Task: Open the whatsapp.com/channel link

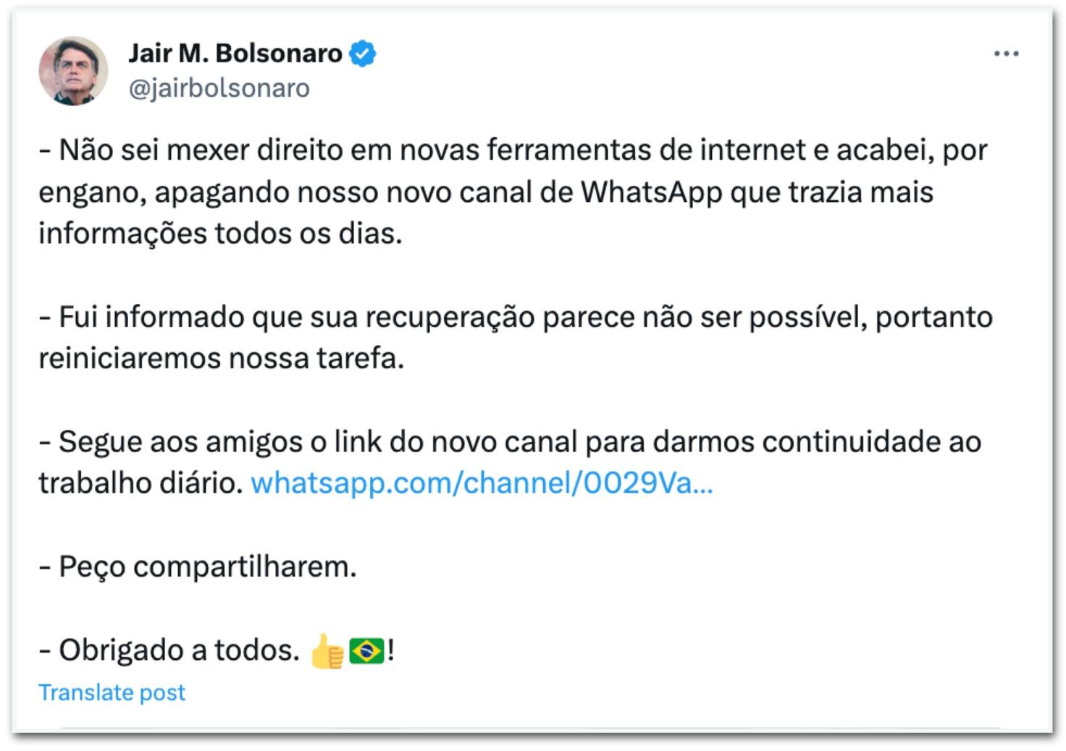Action: click(482, 483)
